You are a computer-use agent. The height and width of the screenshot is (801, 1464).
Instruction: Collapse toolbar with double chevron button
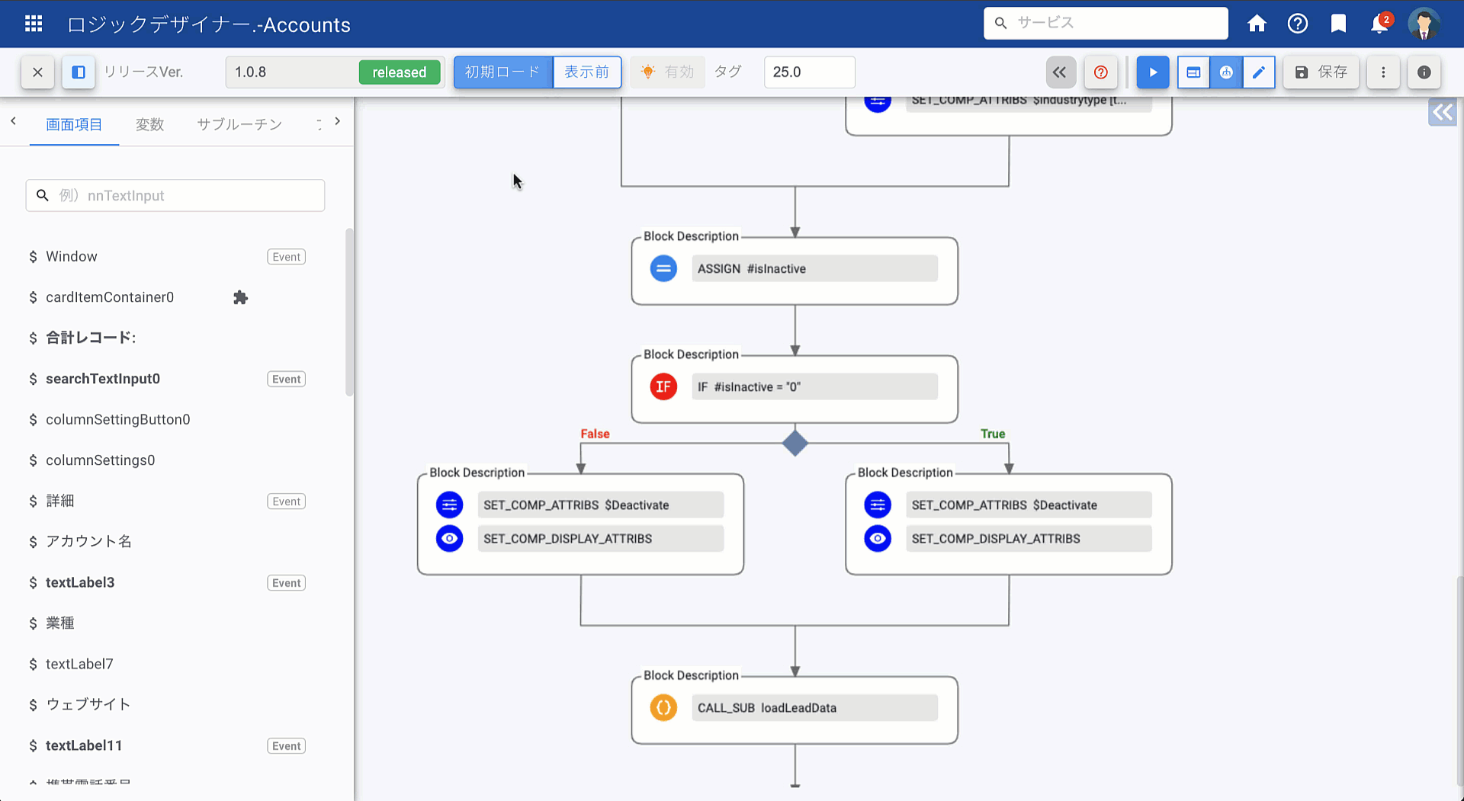tap(1060, 72)
